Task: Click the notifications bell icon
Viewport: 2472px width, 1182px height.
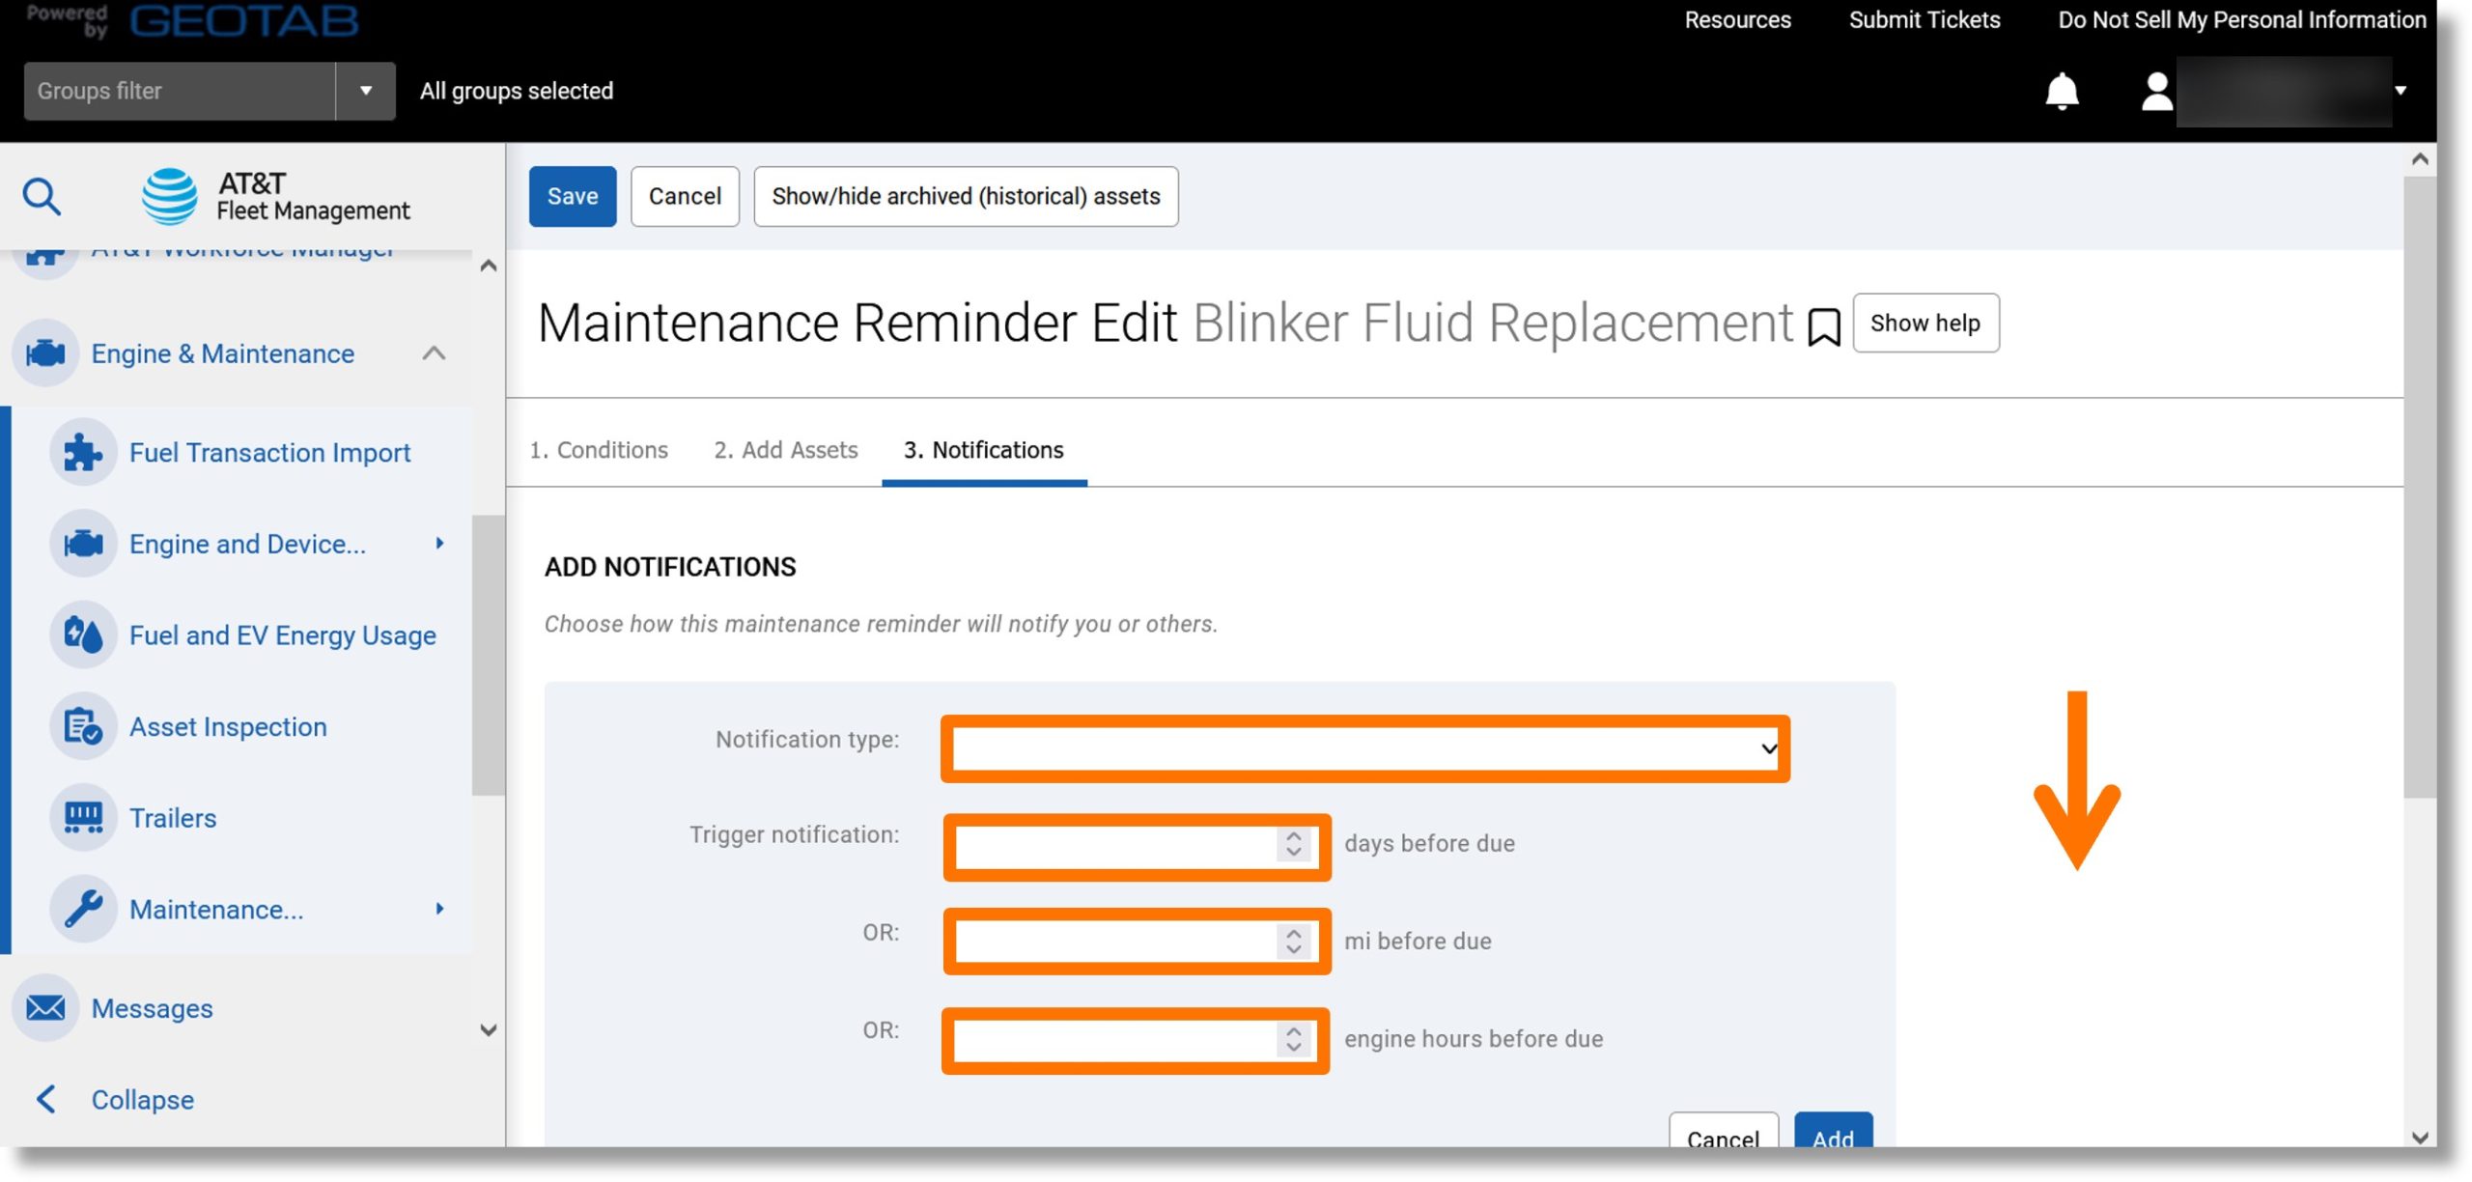Action: pos(2063,90)
